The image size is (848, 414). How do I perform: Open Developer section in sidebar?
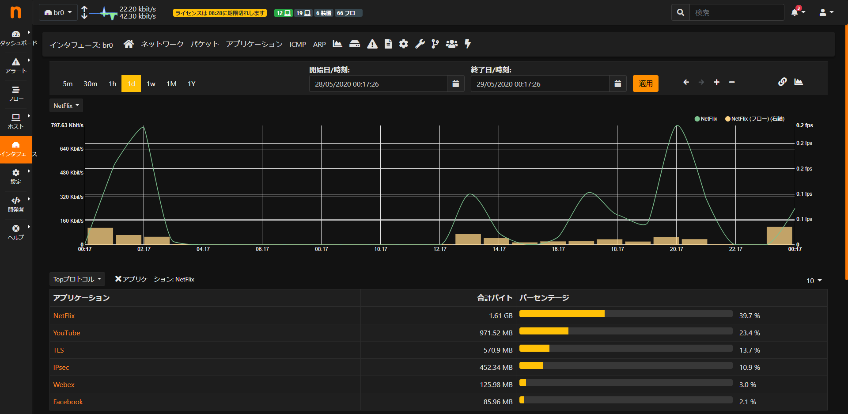click(16, 204)
